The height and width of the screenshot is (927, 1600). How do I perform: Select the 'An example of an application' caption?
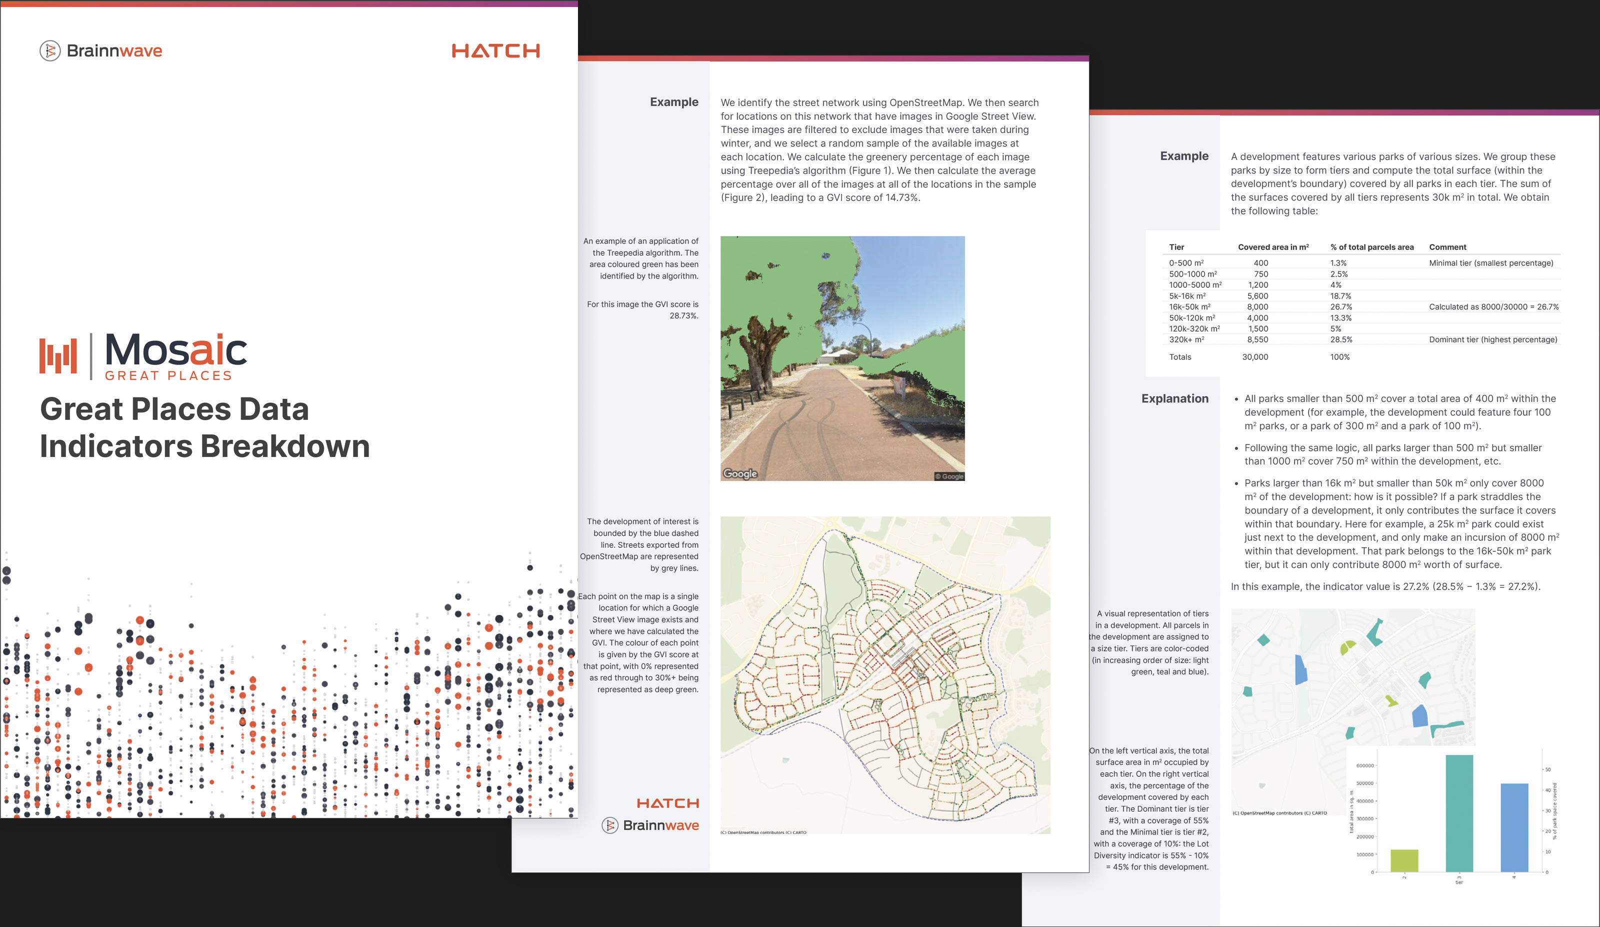coord(640,258)
